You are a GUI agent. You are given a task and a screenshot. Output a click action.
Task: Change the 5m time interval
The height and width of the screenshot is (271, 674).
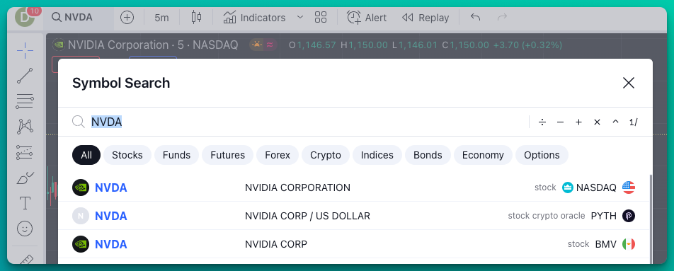(x=161, y=18)
